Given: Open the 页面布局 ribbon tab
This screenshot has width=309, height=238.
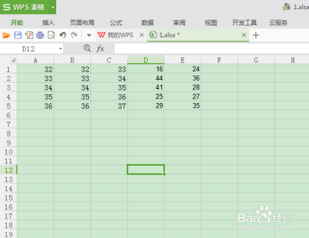Looking at the screenshot, I should tap(82, 22).
